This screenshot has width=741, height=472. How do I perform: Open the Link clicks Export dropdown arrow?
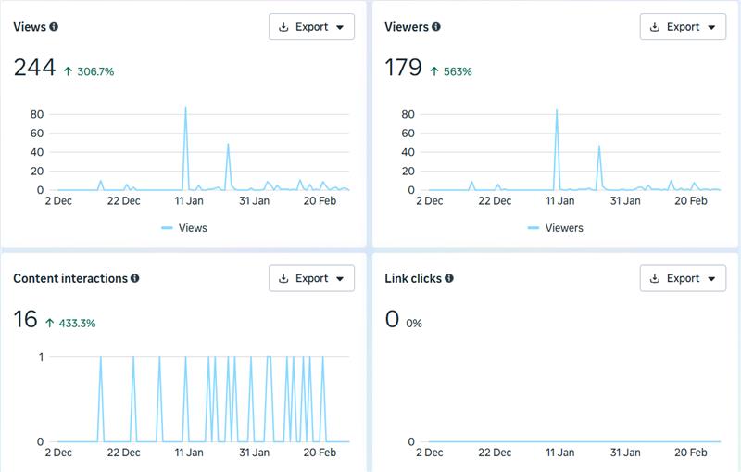pos(711,279)
